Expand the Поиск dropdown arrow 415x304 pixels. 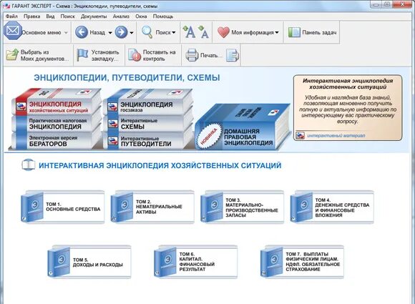[174, 32]
